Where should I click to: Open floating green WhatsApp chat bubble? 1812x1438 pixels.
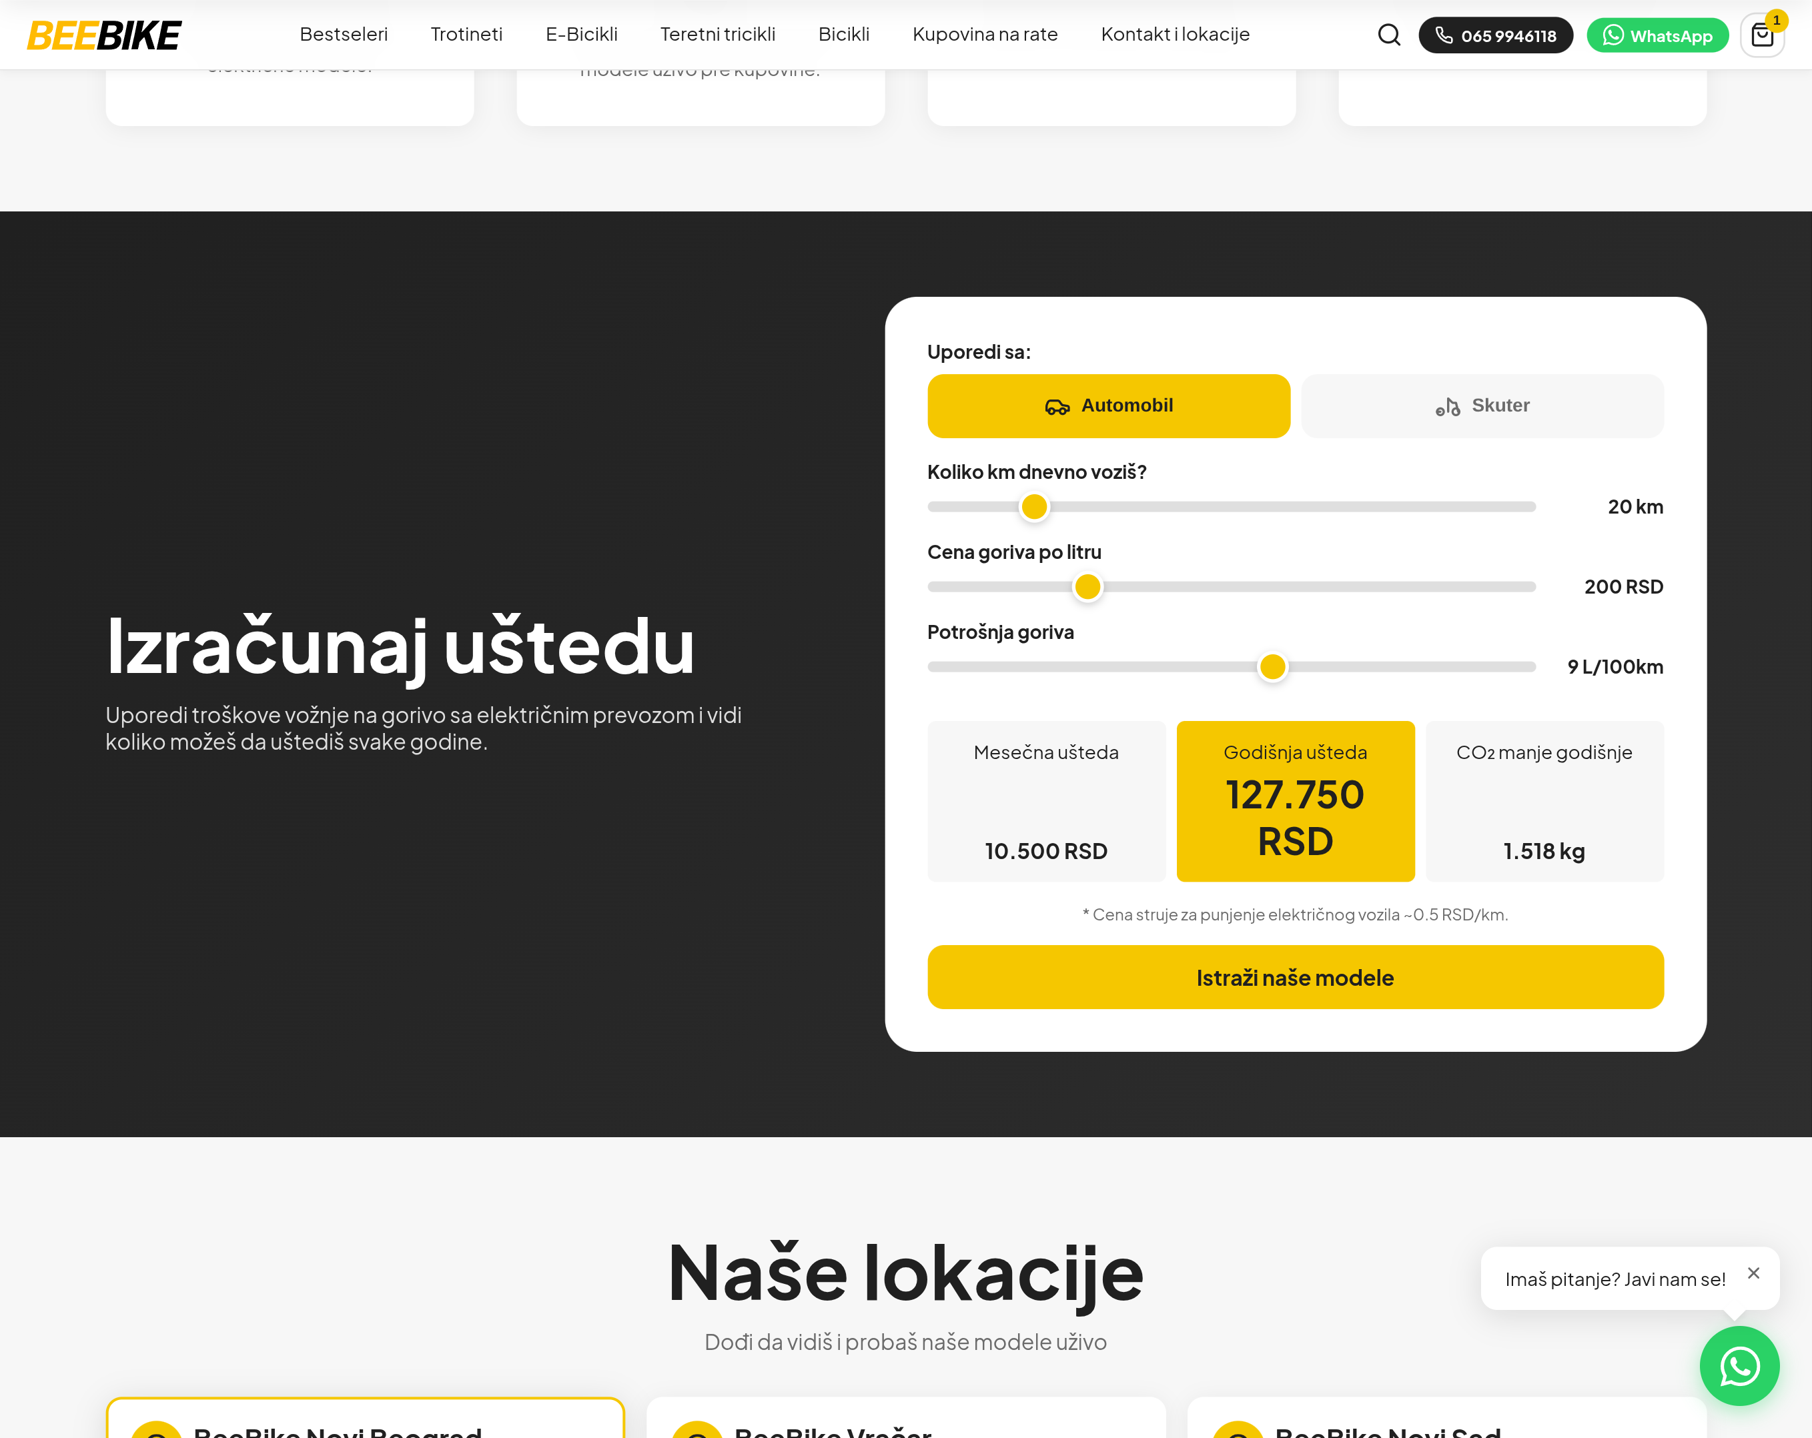pyautogui.click(x=1739, y=1366)
